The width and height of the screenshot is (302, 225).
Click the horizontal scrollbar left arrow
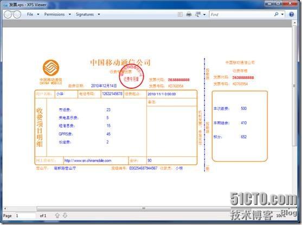[x=5, y=208]
